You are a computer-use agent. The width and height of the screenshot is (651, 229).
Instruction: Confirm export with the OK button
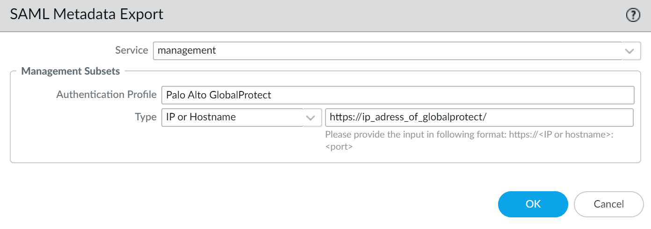(533, 204)
